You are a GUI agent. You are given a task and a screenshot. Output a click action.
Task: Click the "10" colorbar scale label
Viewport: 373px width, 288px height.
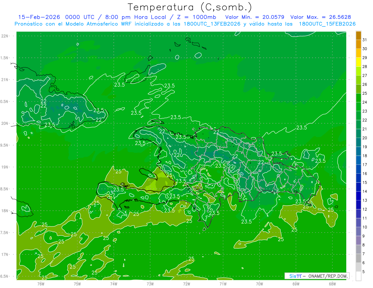coord(365,227)
